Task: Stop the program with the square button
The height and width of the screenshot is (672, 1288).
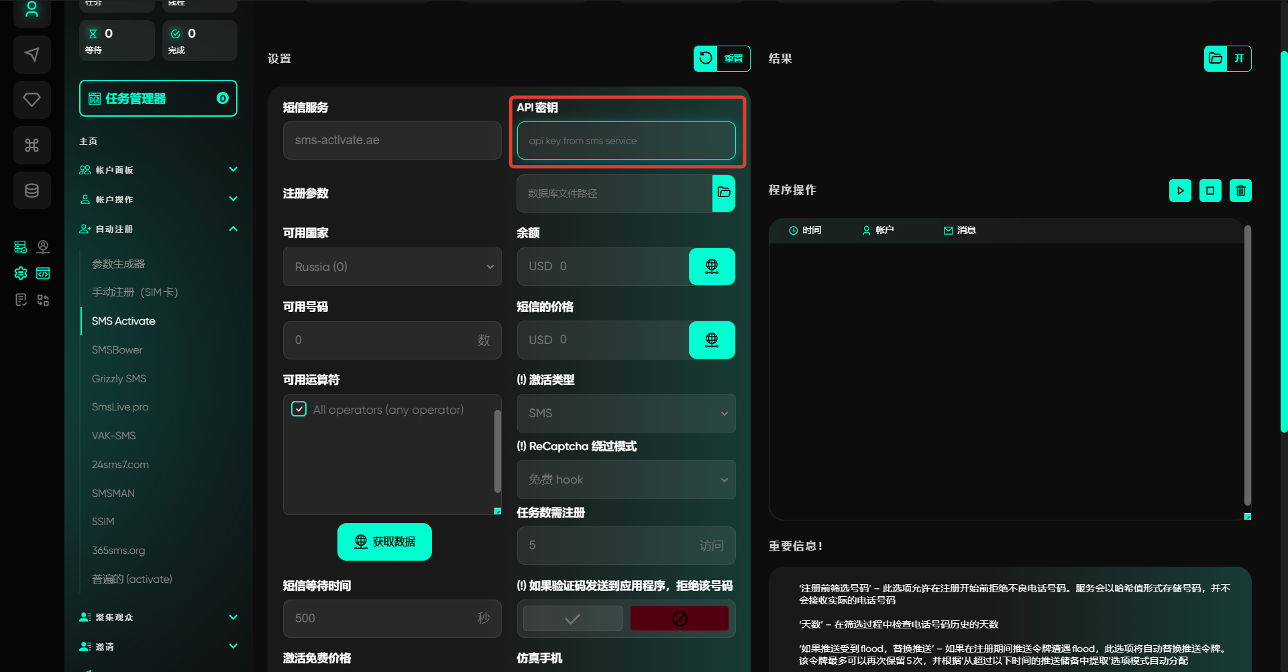Action: [x=1210, y=190]
